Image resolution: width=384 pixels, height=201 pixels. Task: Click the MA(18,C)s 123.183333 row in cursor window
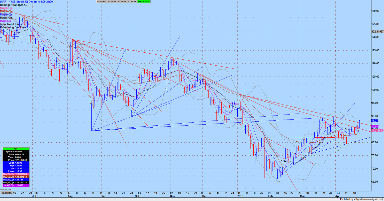click(x=16, y=182)
